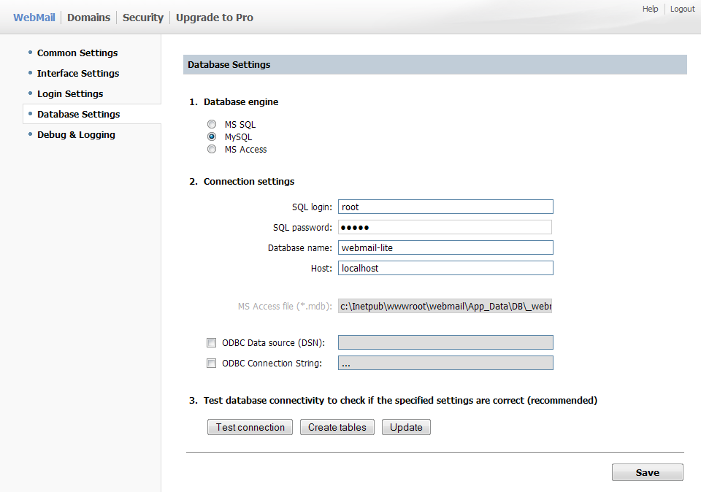
Task: Switch to the Domains tab
Action: 88,18
